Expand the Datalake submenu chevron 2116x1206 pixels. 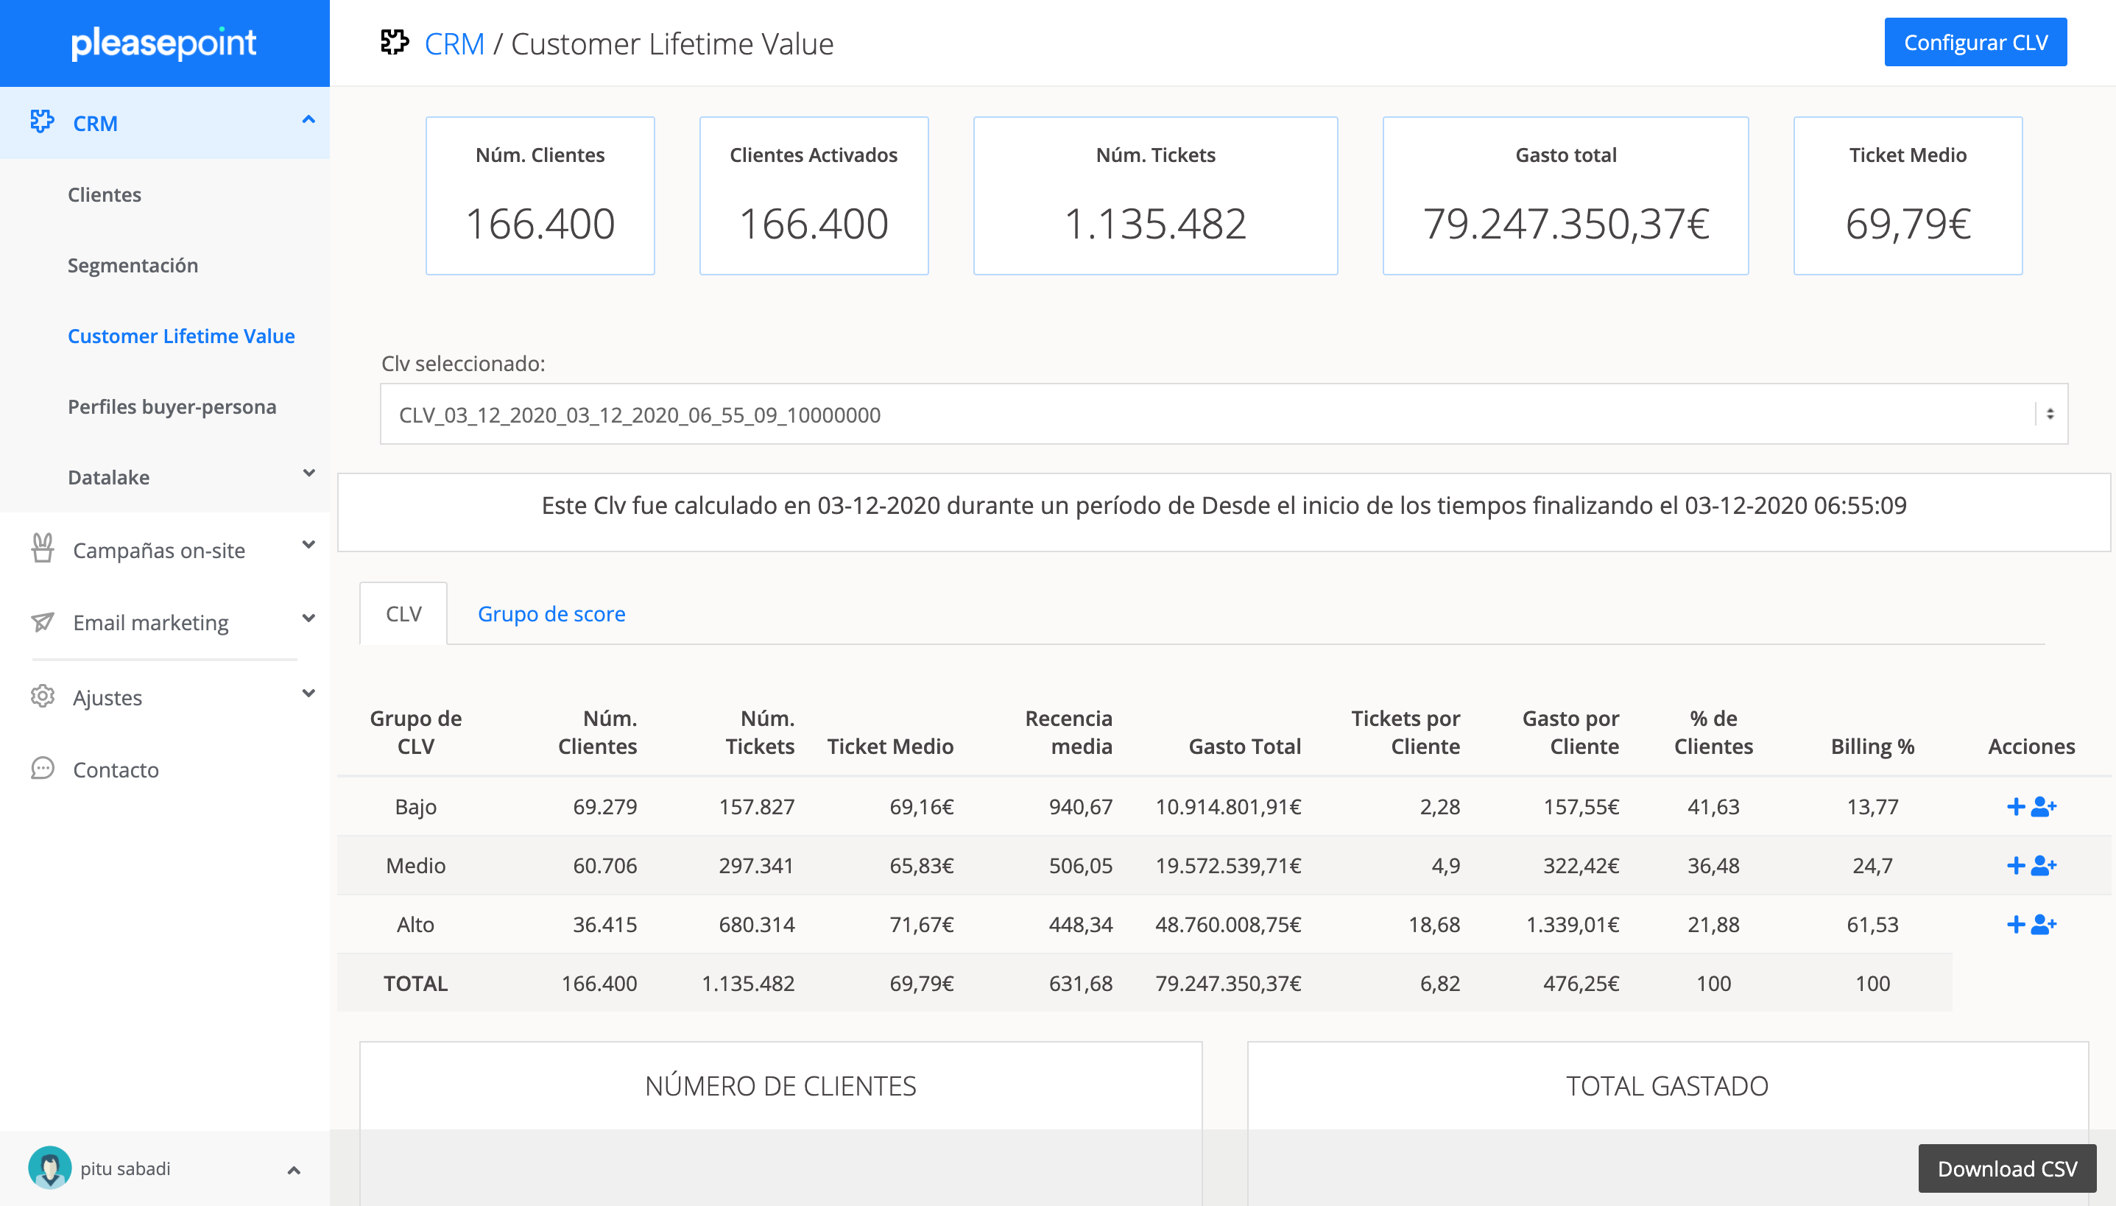pos(308,474)
